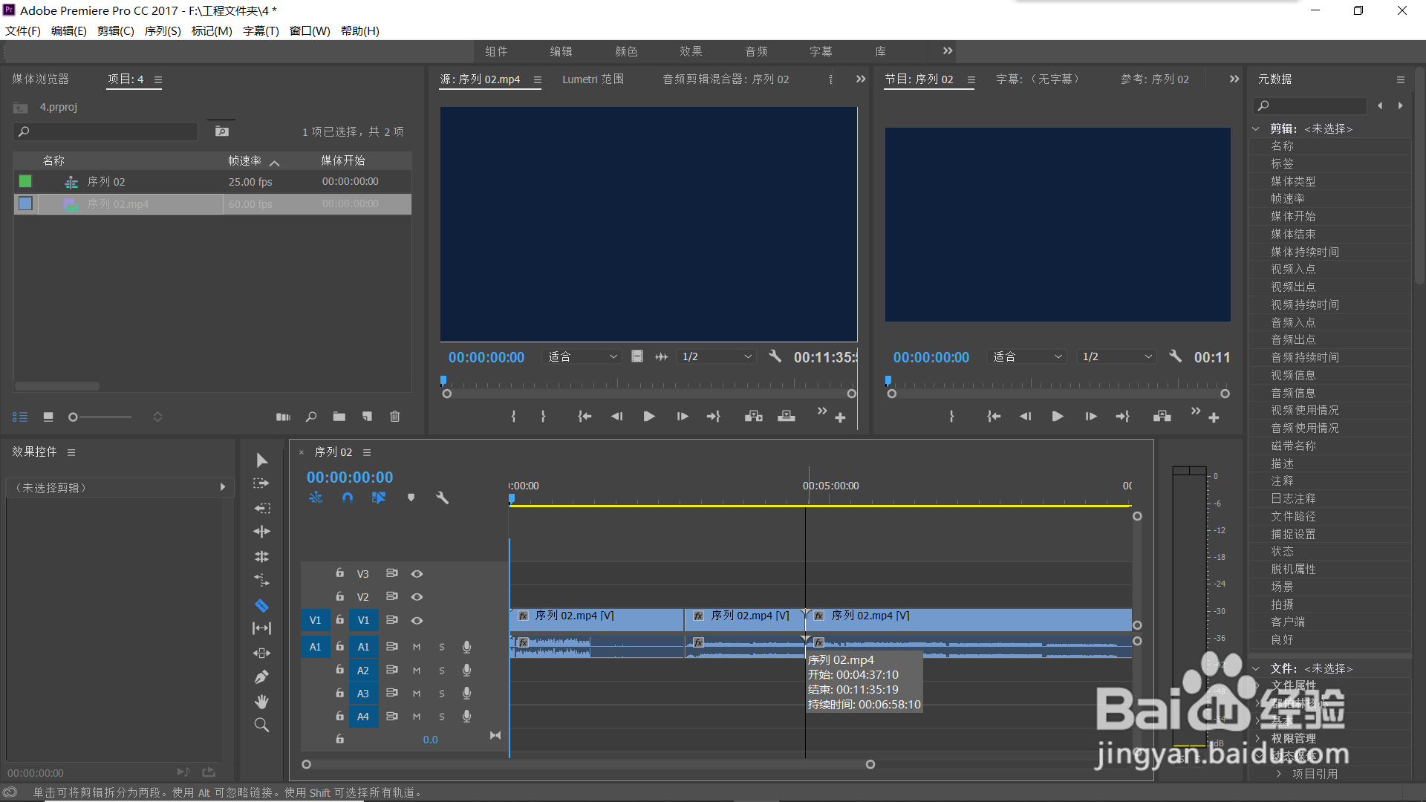This screenshot has width=1426, height=802.
Task: Play the source monitor clip
Action: coord(649,417)
